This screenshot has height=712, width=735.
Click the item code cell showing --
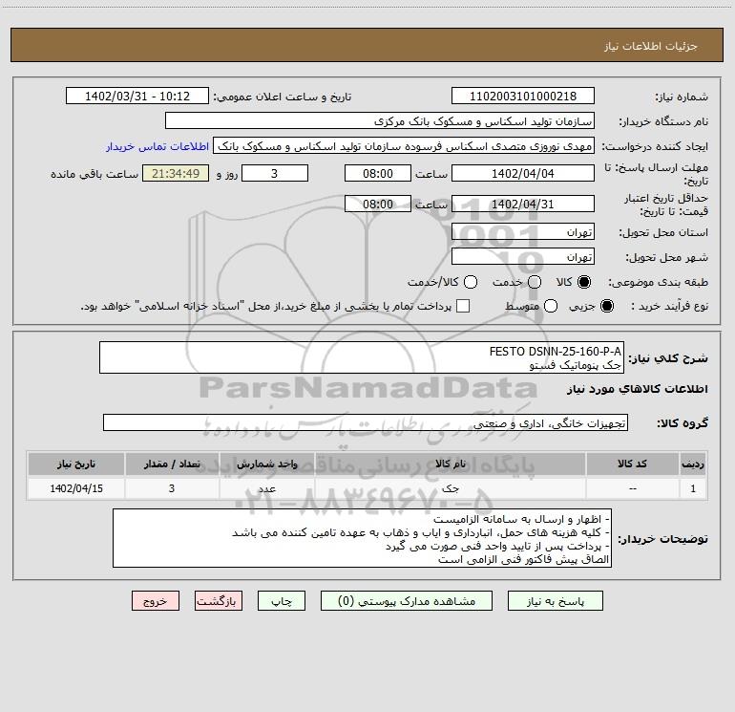pyautogui.click(x=632, y=488)
